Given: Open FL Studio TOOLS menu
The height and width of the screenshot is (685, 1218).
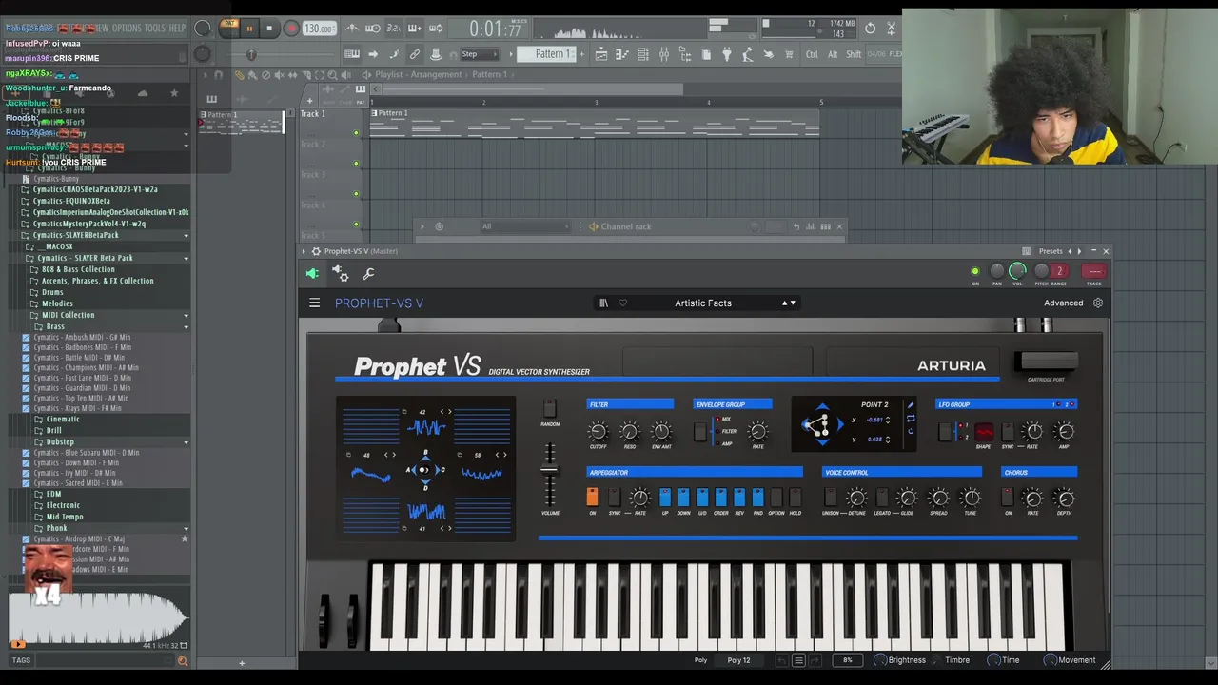Looking at the screenshot, I should 154,29.
